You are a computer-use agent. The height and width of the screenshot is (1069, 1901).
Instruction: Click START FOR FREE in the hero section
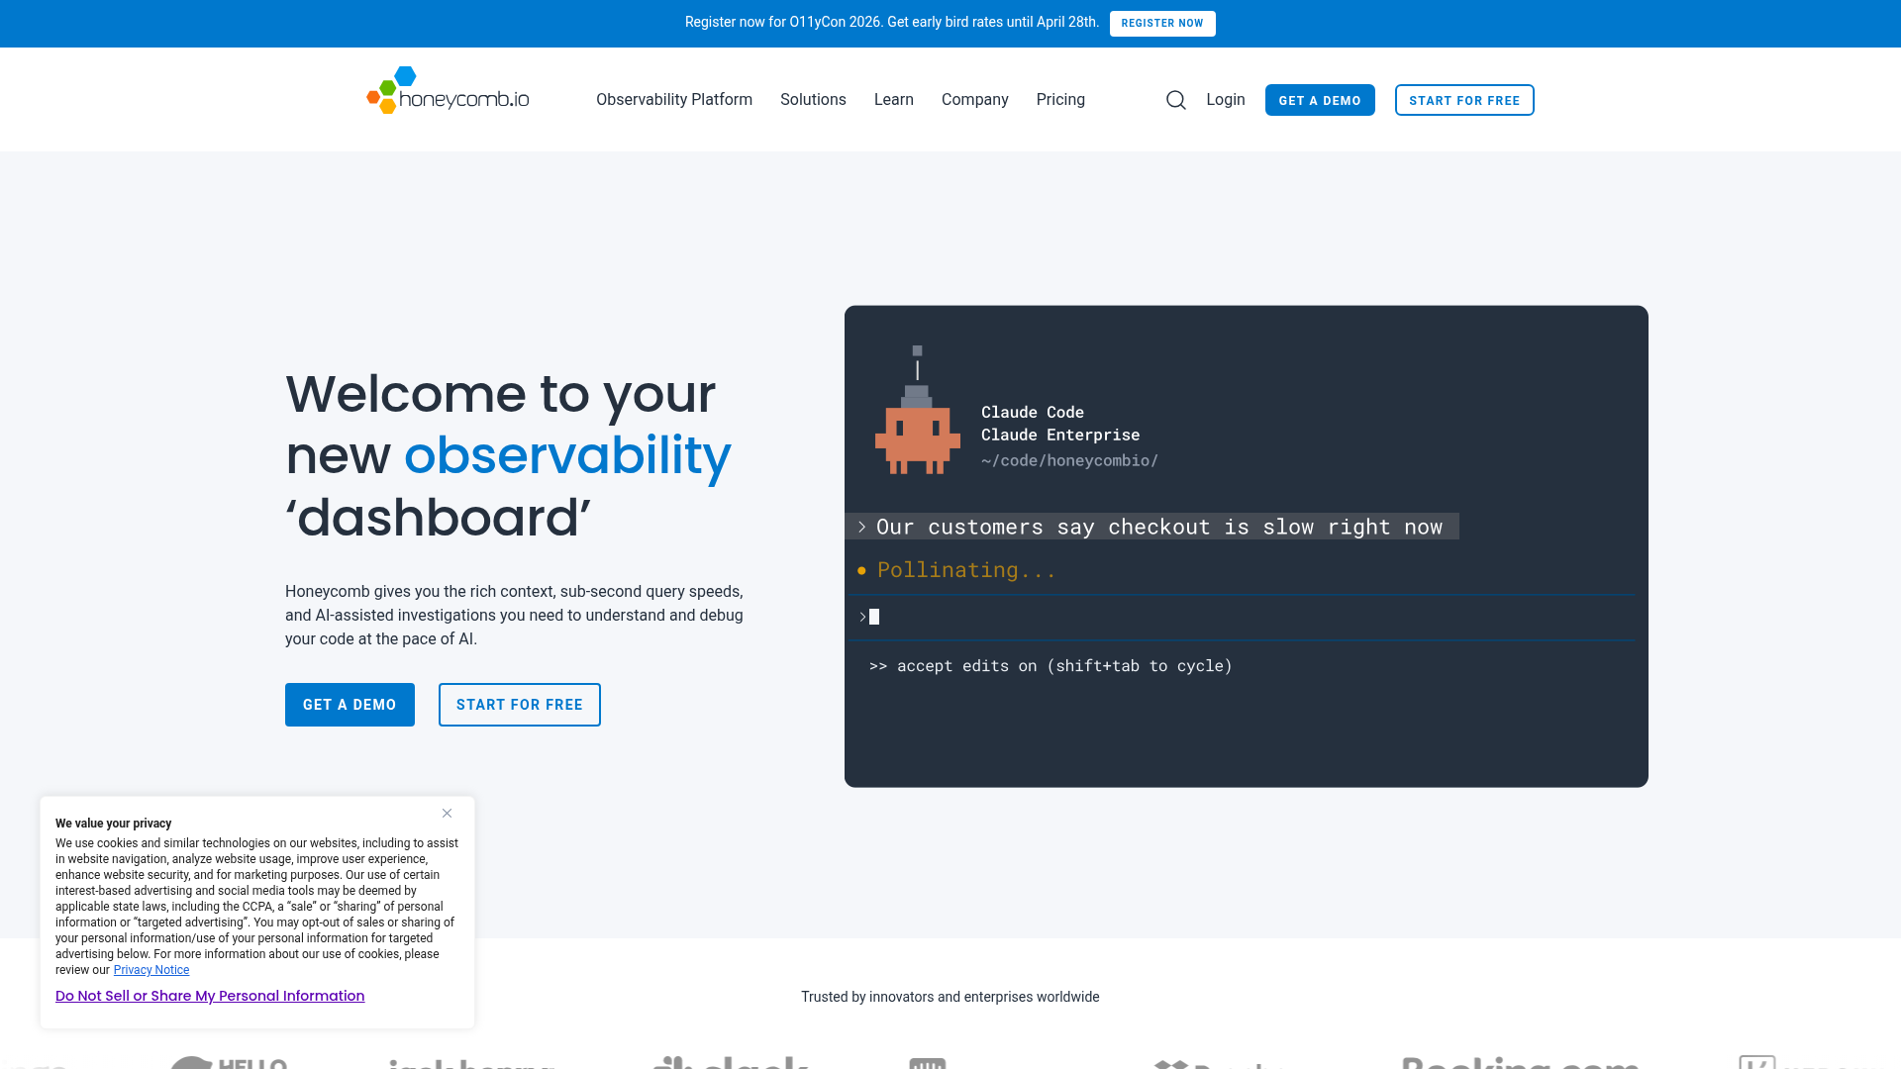(519, 704)
